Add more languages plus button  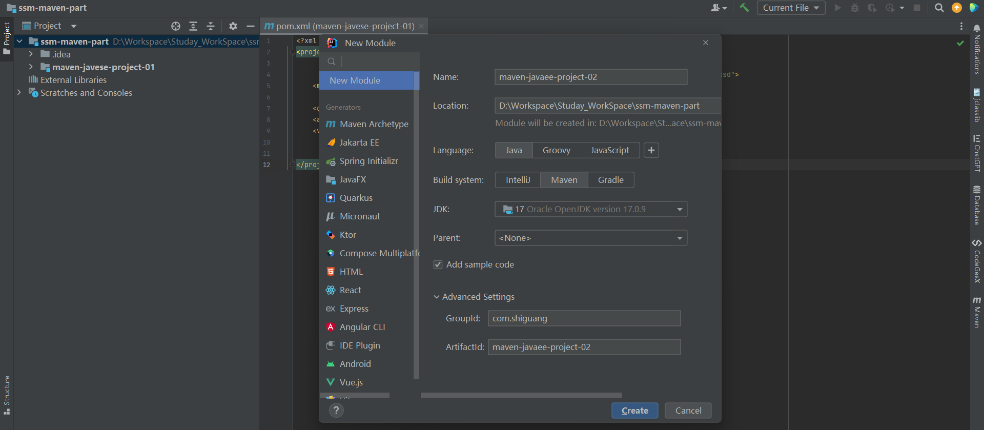[x=651, y=150]
